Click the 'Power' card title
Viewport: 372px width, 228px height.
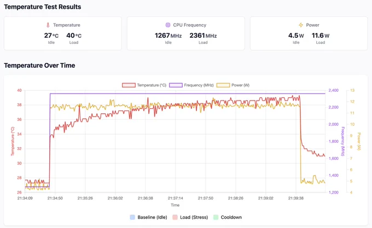[312, 25]
